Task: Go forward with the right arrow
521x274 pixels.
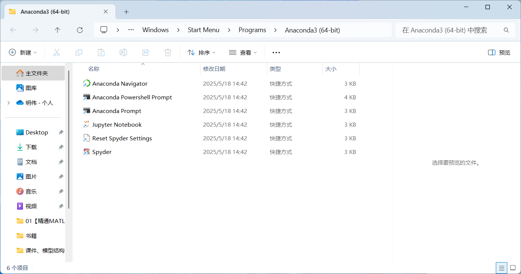Action: point(35,30)
